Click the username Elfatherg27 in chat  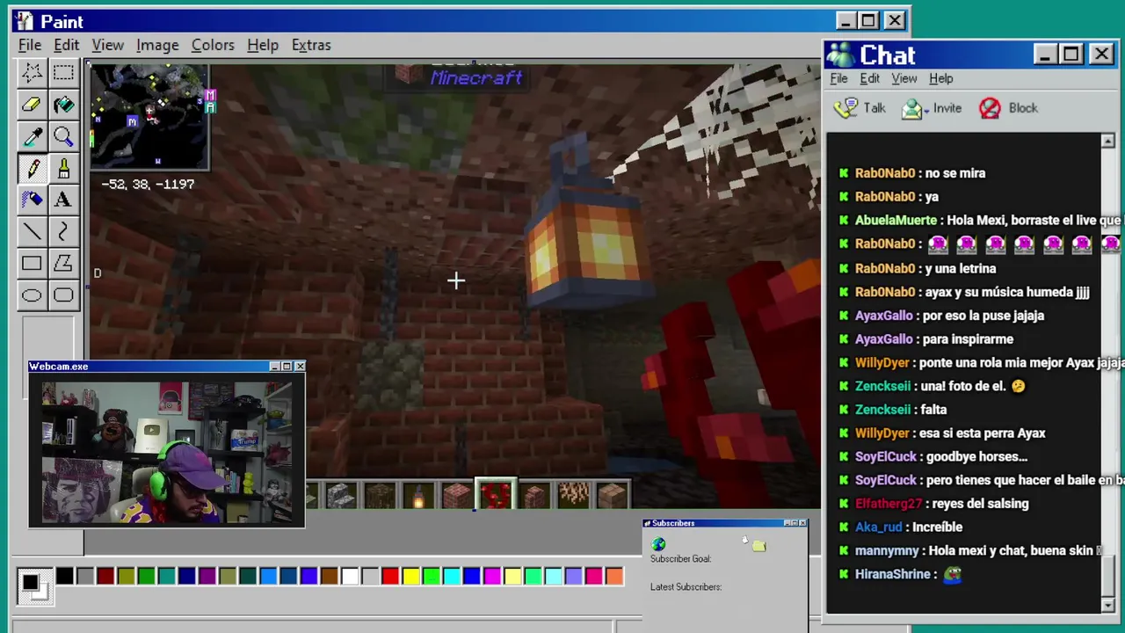click(889, 503)
